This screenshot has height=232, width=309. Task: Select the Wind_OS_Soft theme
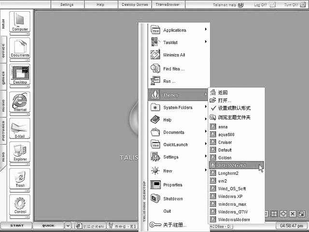237,188
